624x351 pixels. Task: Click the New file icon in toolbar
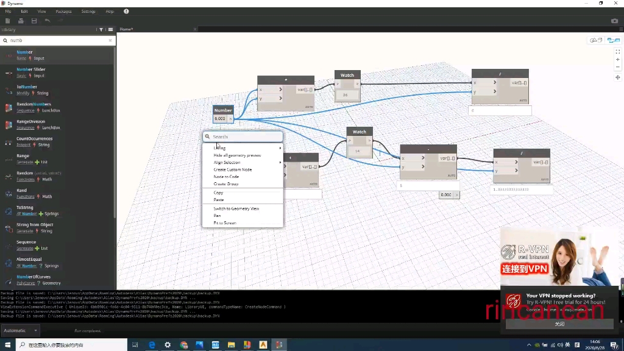(7, 21)
